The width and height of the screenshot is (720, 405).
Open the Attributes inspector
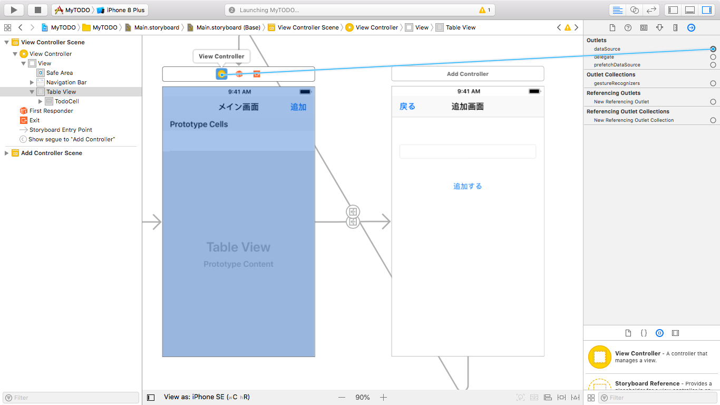[659, 27]
